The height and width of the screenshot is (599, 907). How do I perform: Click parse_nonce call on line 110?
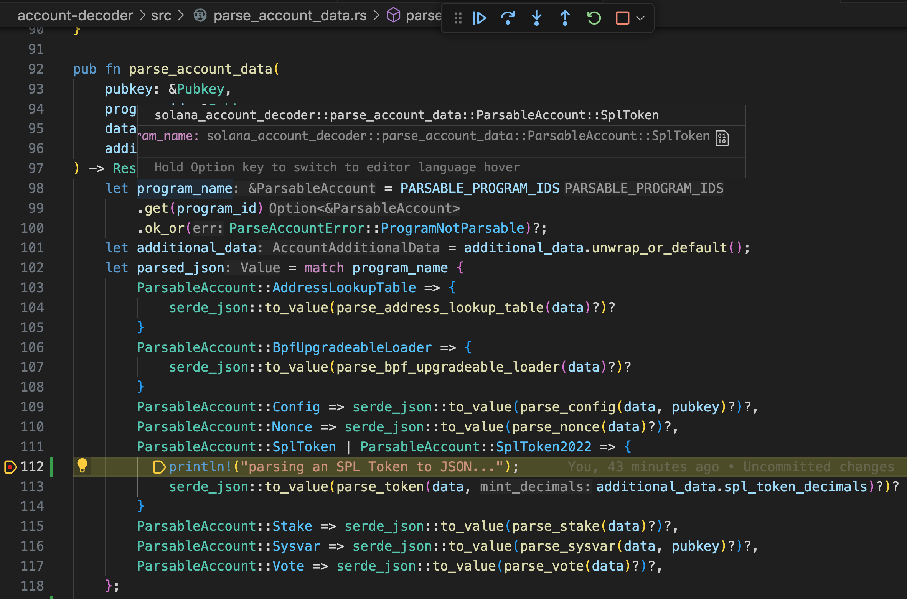point(556,427)
